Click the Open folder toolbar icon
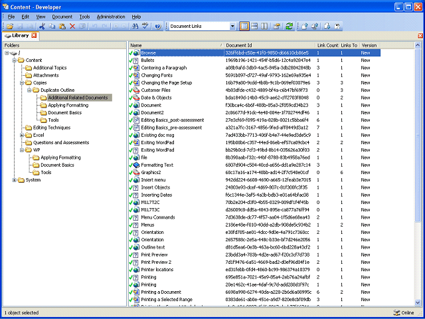Image resolution: width=425 pixels, height=319 pixels. (10, 27)
